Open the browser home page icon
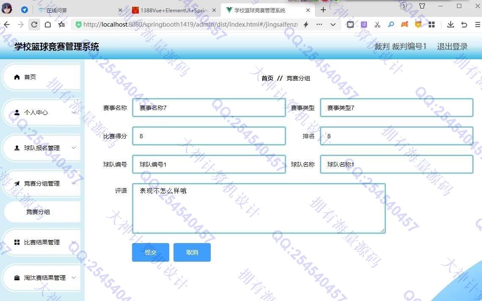The image size is (482, 301). pos(48,25)
